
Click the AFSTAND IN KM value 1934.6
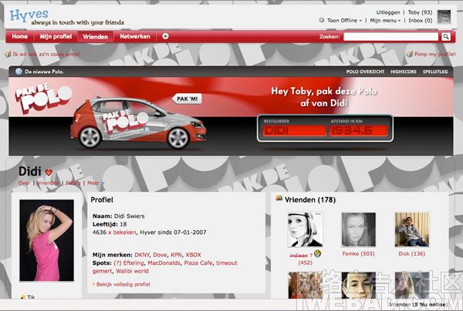click(x=359, y=130)
